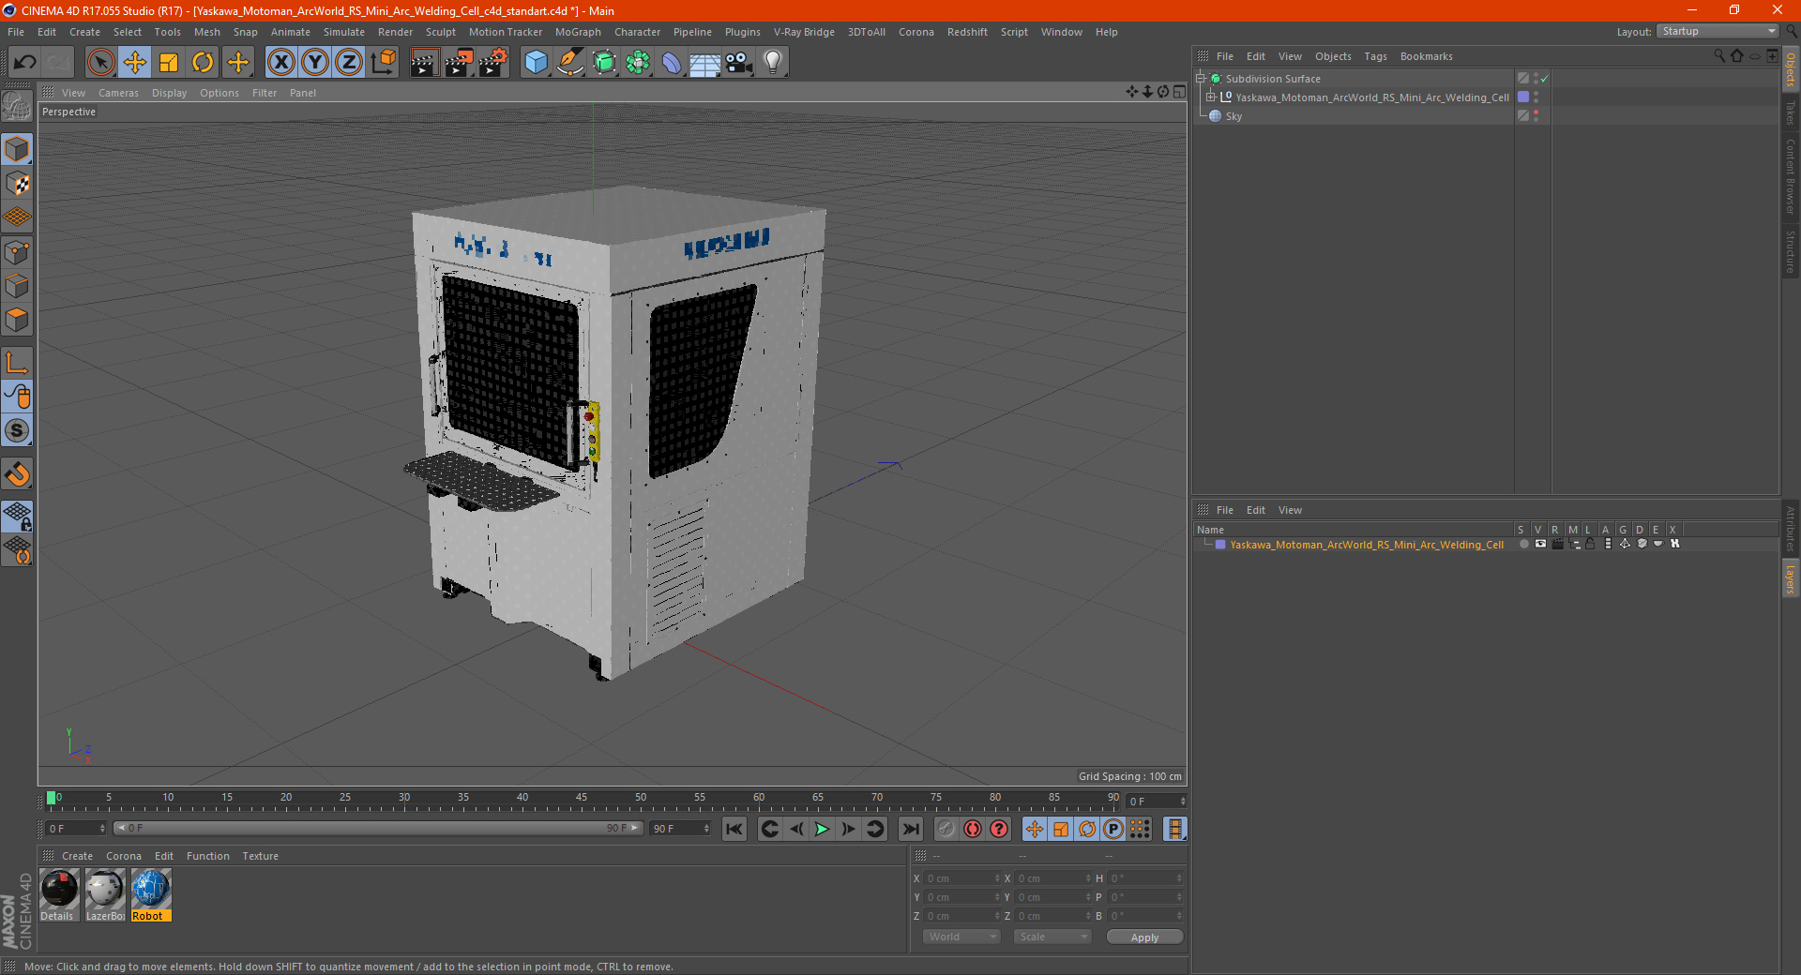
Task: Open the World coordinate dropdown
Action: 961,937
